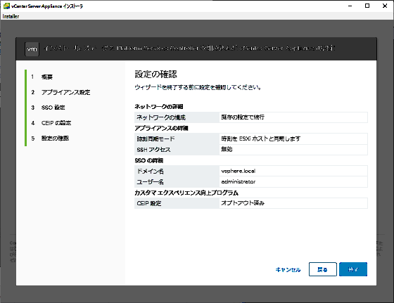The width and height of the screenshot is (394, 303).
Task: Open the Installer menu
Action: 11,16
